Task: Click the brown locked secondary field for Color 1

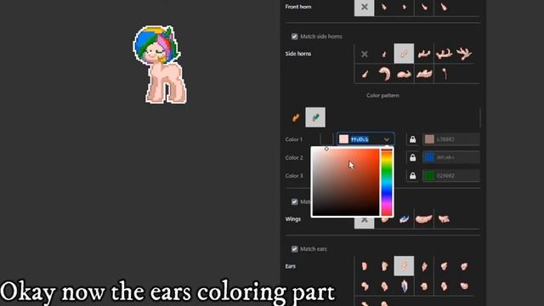Action: click(451, 139)
